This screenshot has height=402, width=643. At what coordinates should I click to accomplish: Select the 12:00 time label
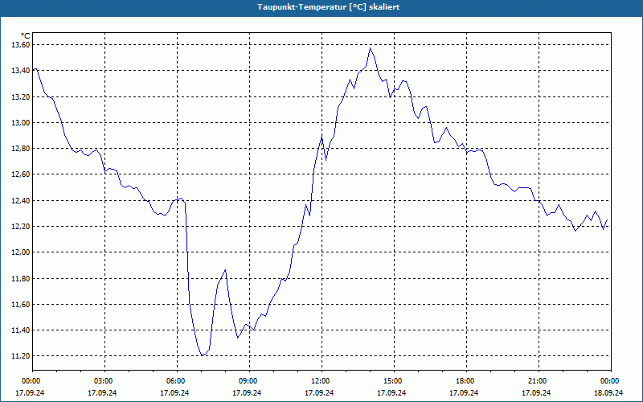pyautogui.click(x=321, y=381)
